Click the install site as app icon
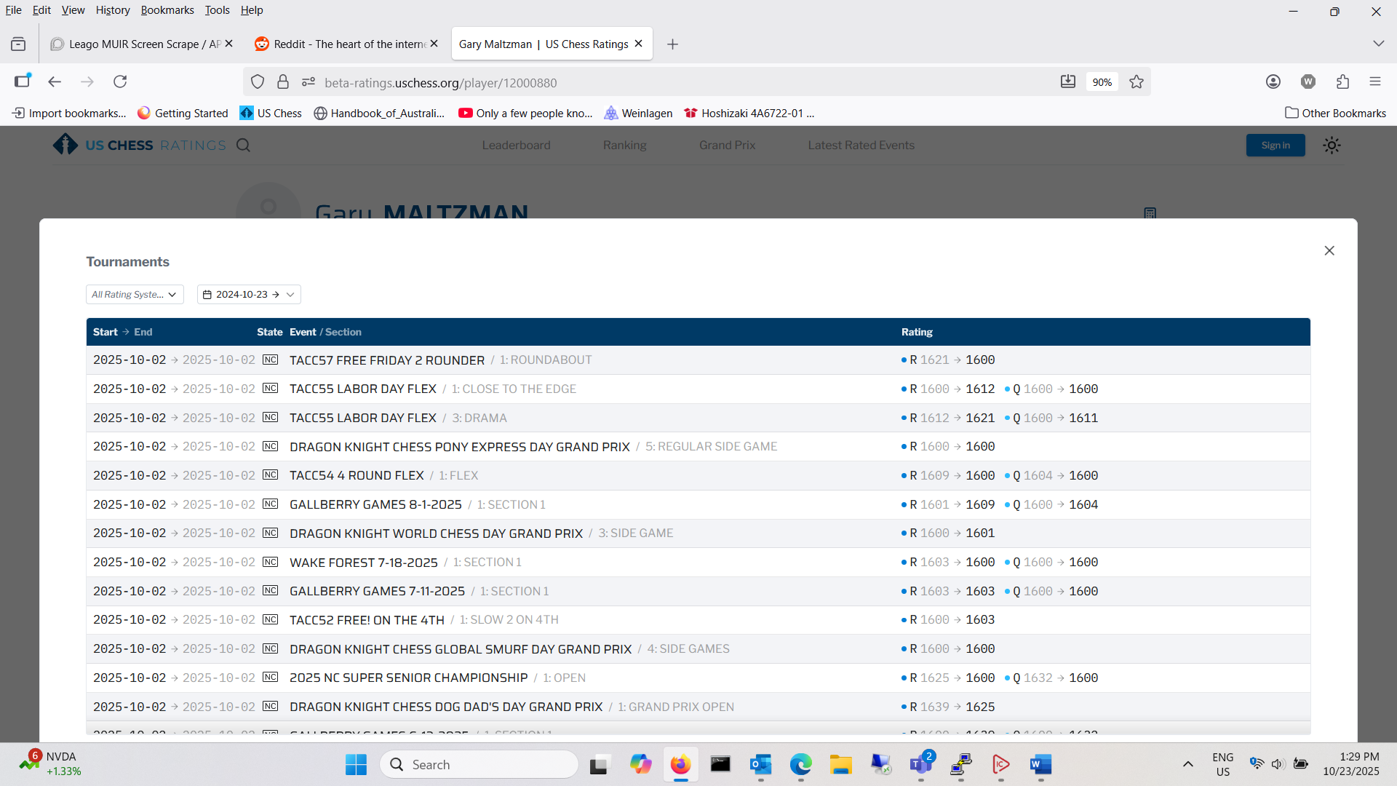This screenshot has height=786, width=1397. point(1067,82)
